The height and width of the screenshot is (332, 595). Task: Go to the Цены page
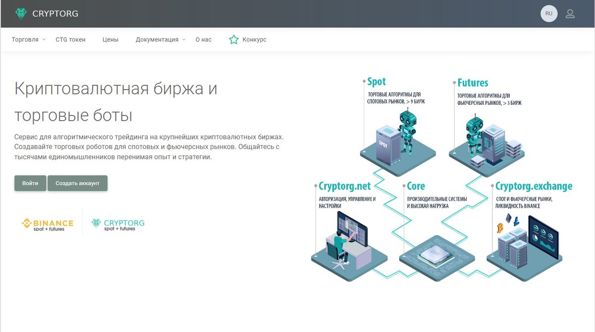point(111,40)
